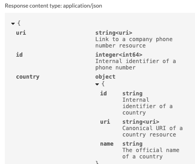
Task: Click 'The official name of a country' text
Action: click(151, 153)
